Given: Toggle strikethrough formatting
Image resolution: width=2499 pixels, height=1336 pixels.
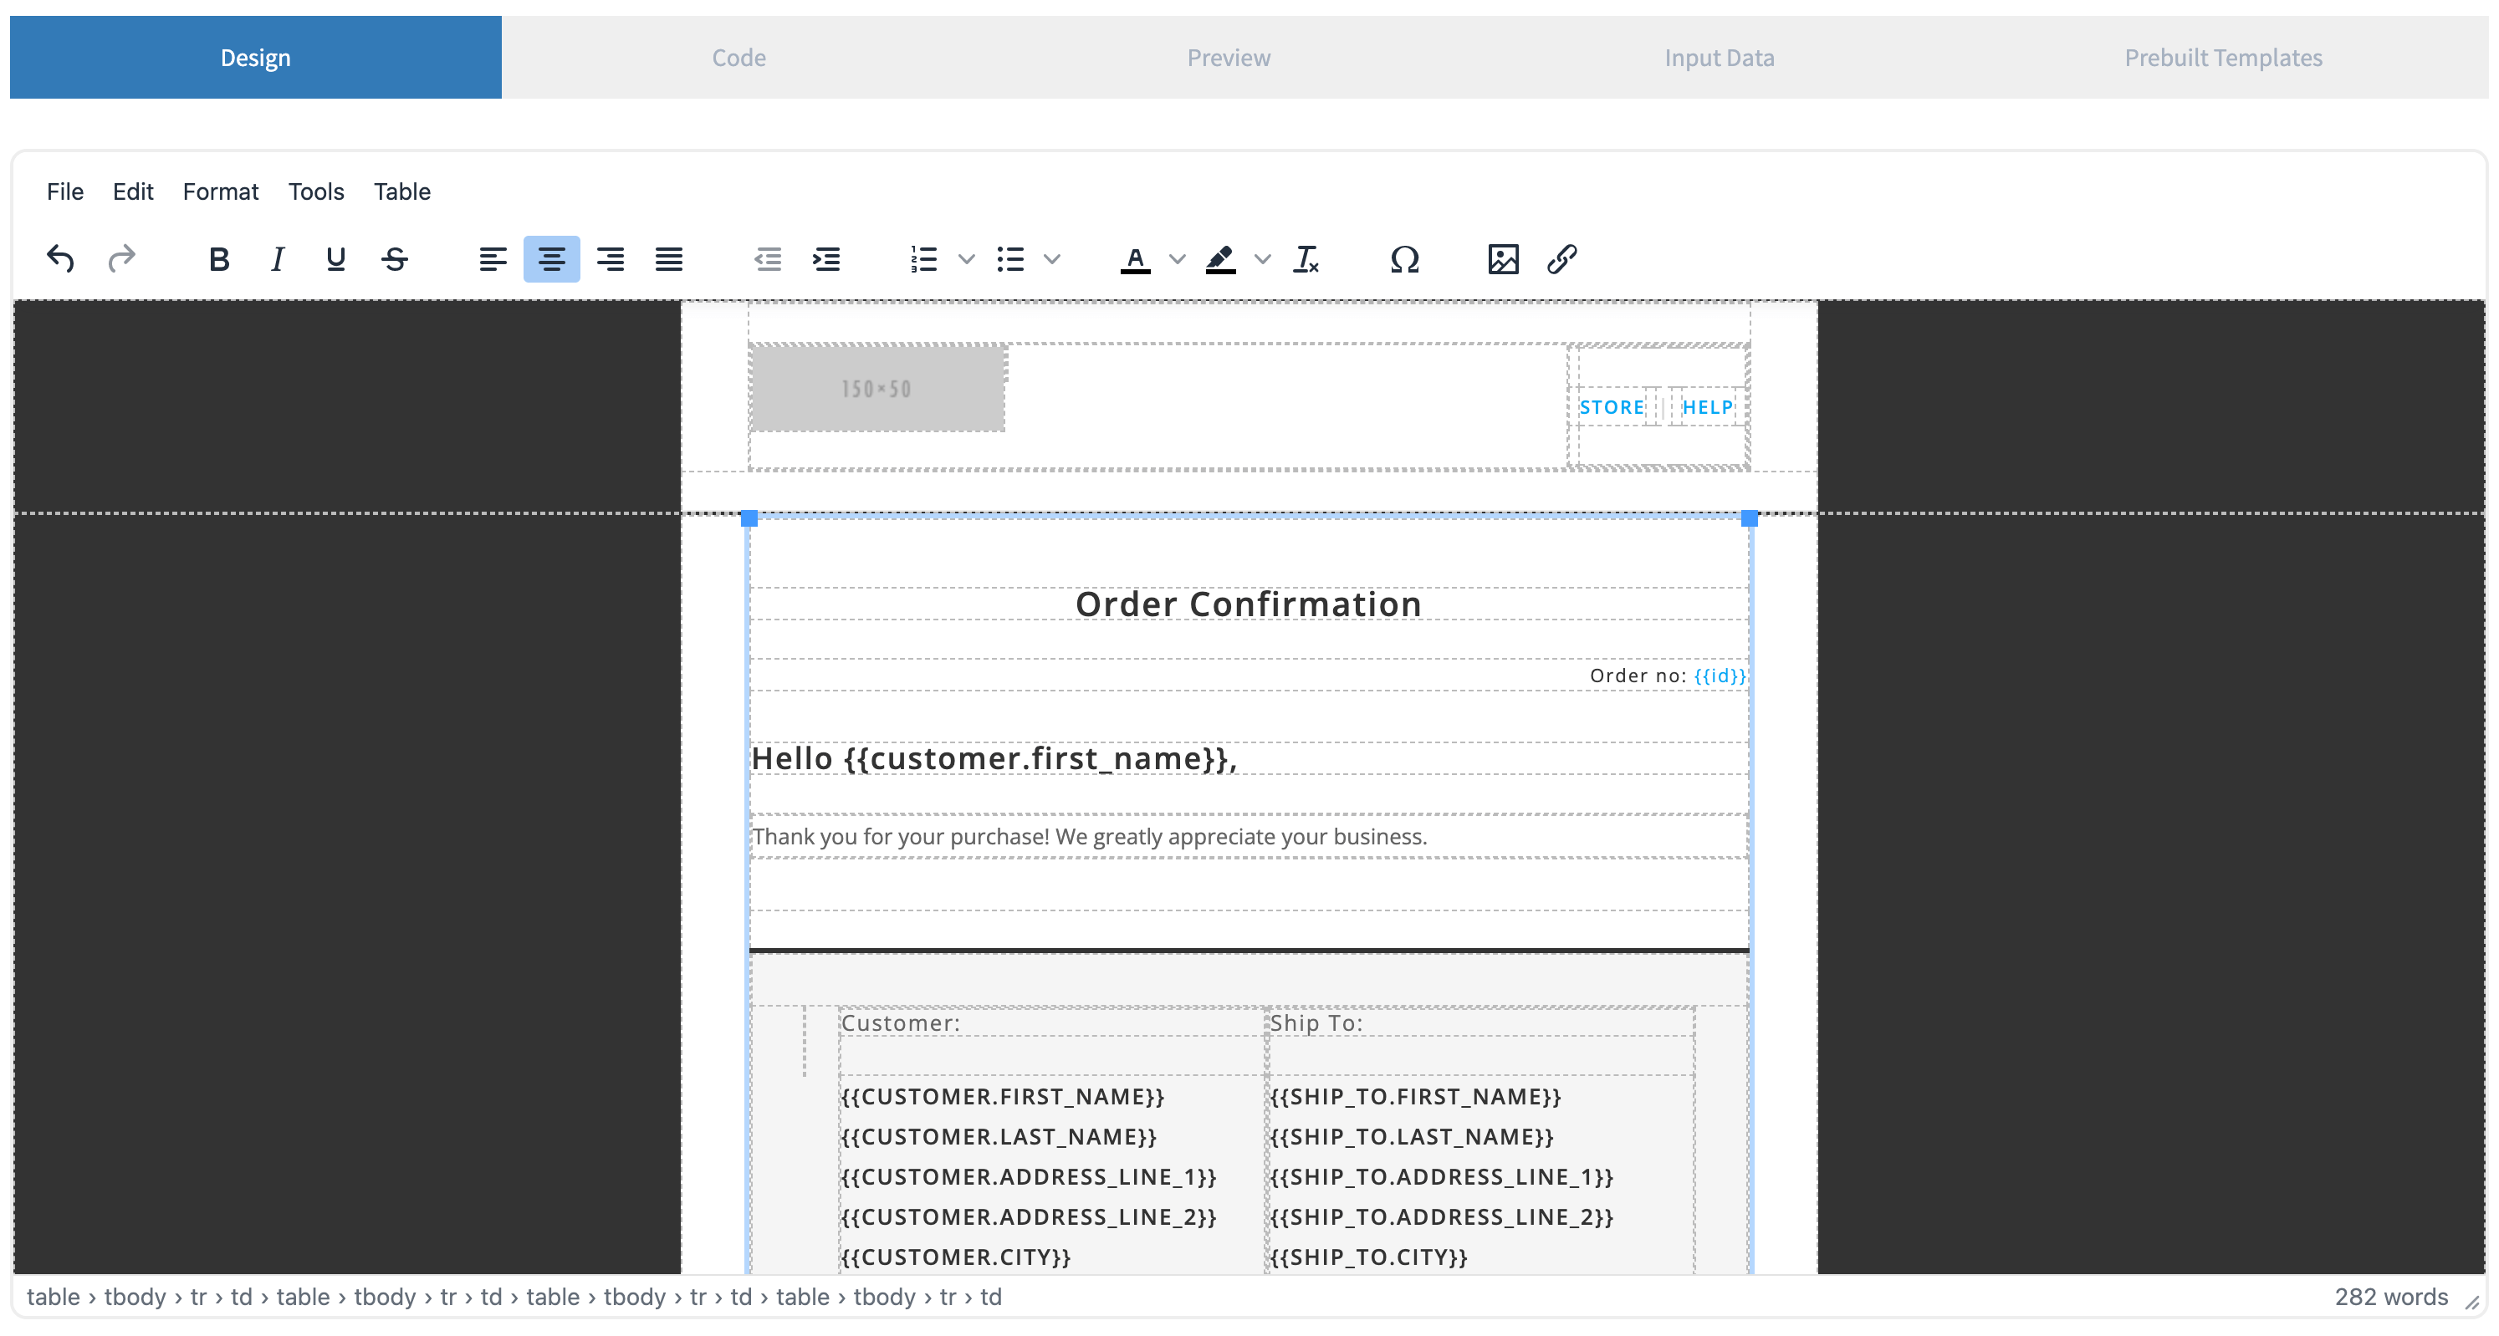Looking at the screenshot, I should point(395,259).
